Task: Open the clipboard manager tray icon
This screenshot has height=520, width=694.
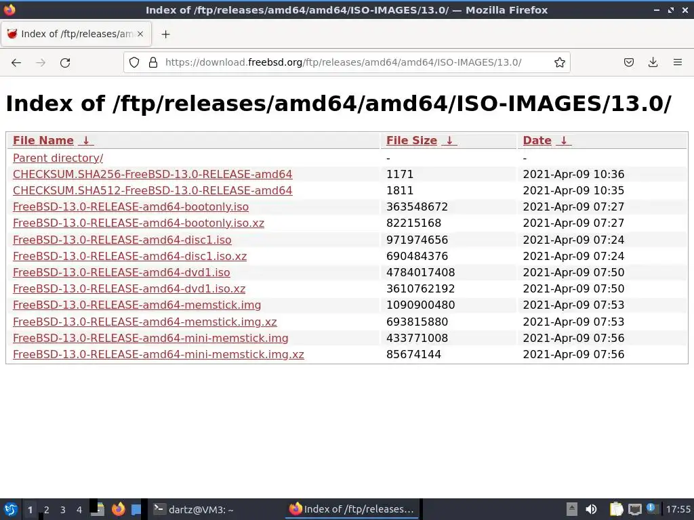Action: click(x=615, y=509)
